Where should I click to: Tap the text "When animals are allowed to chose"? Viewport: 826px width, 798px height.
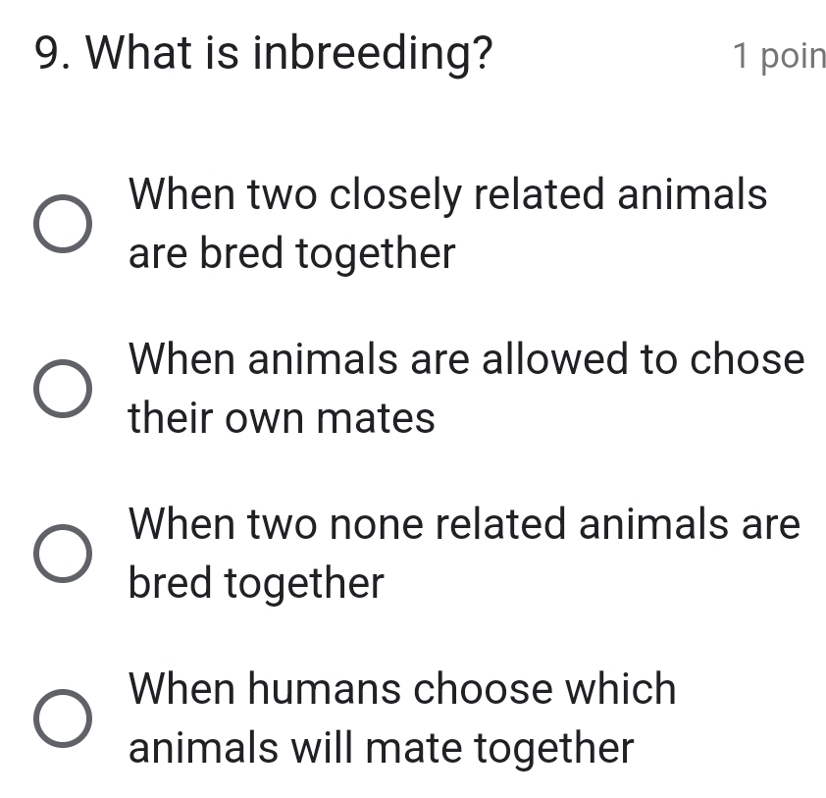pos(467,358)
